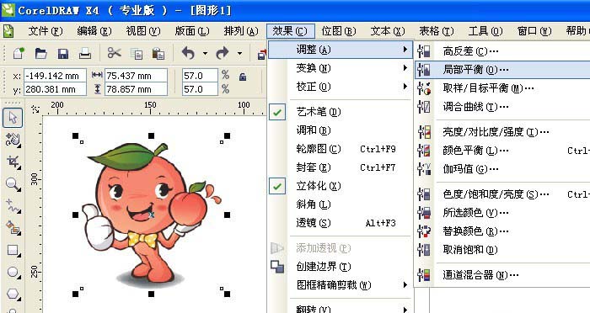Open the 视图(V) menu
590x313 pixels.
click(x=143, y=31)
